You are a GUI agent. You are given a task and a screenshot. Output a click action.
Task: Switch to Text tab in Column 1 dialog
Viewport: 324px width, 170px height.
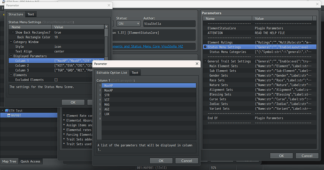pos(135,73)
